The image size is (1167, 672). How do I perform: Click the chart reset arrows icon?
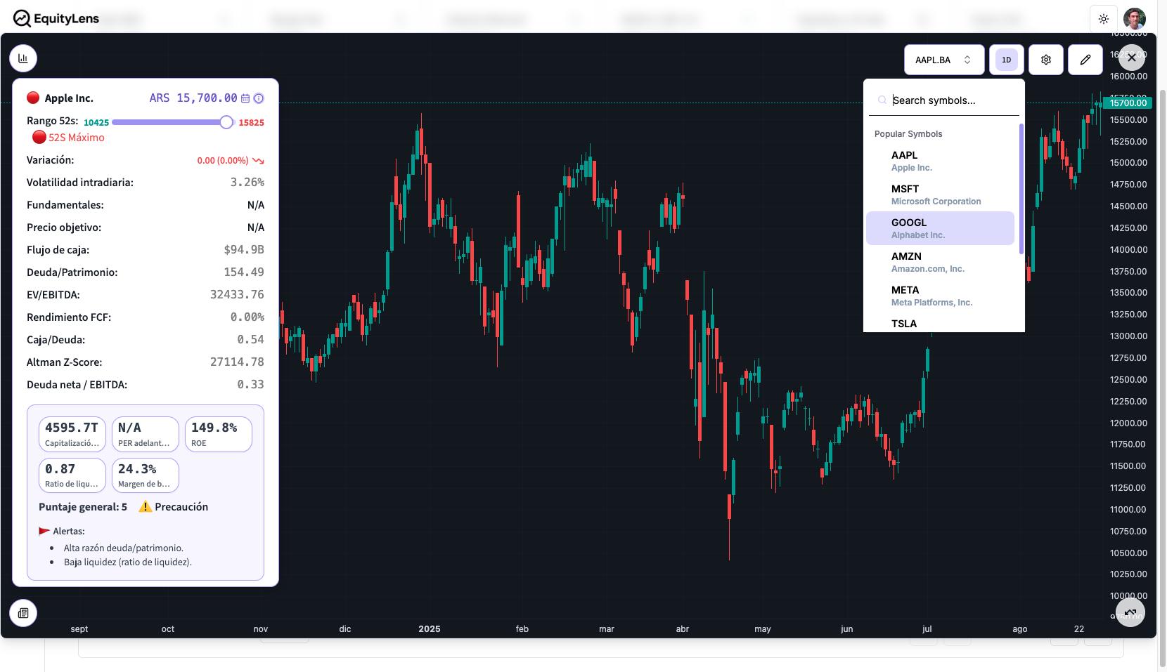click(x=1130, y=612)
